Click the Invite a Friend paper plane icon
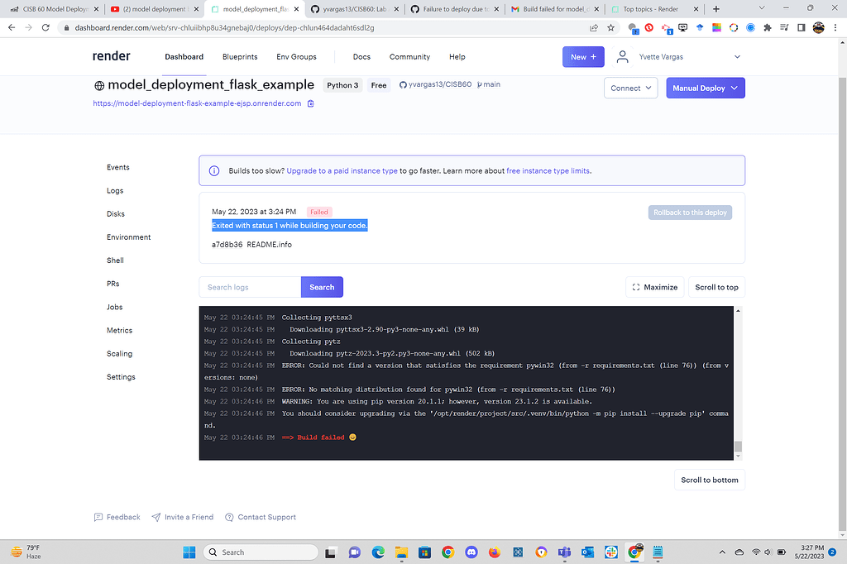The width and height of the screenshot is (847, 564). click(156, 517)
